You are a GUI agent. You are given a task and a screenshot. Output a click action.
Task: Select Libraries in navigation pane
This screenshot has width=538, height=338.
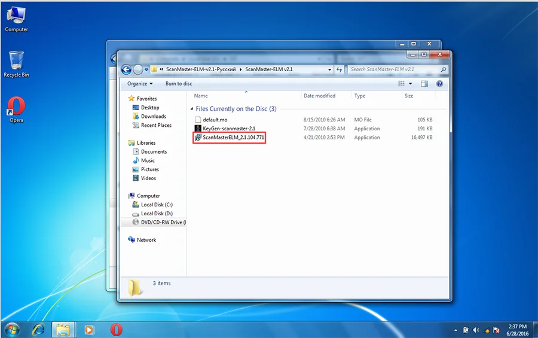pyautogui.click(x=146, y=143)
